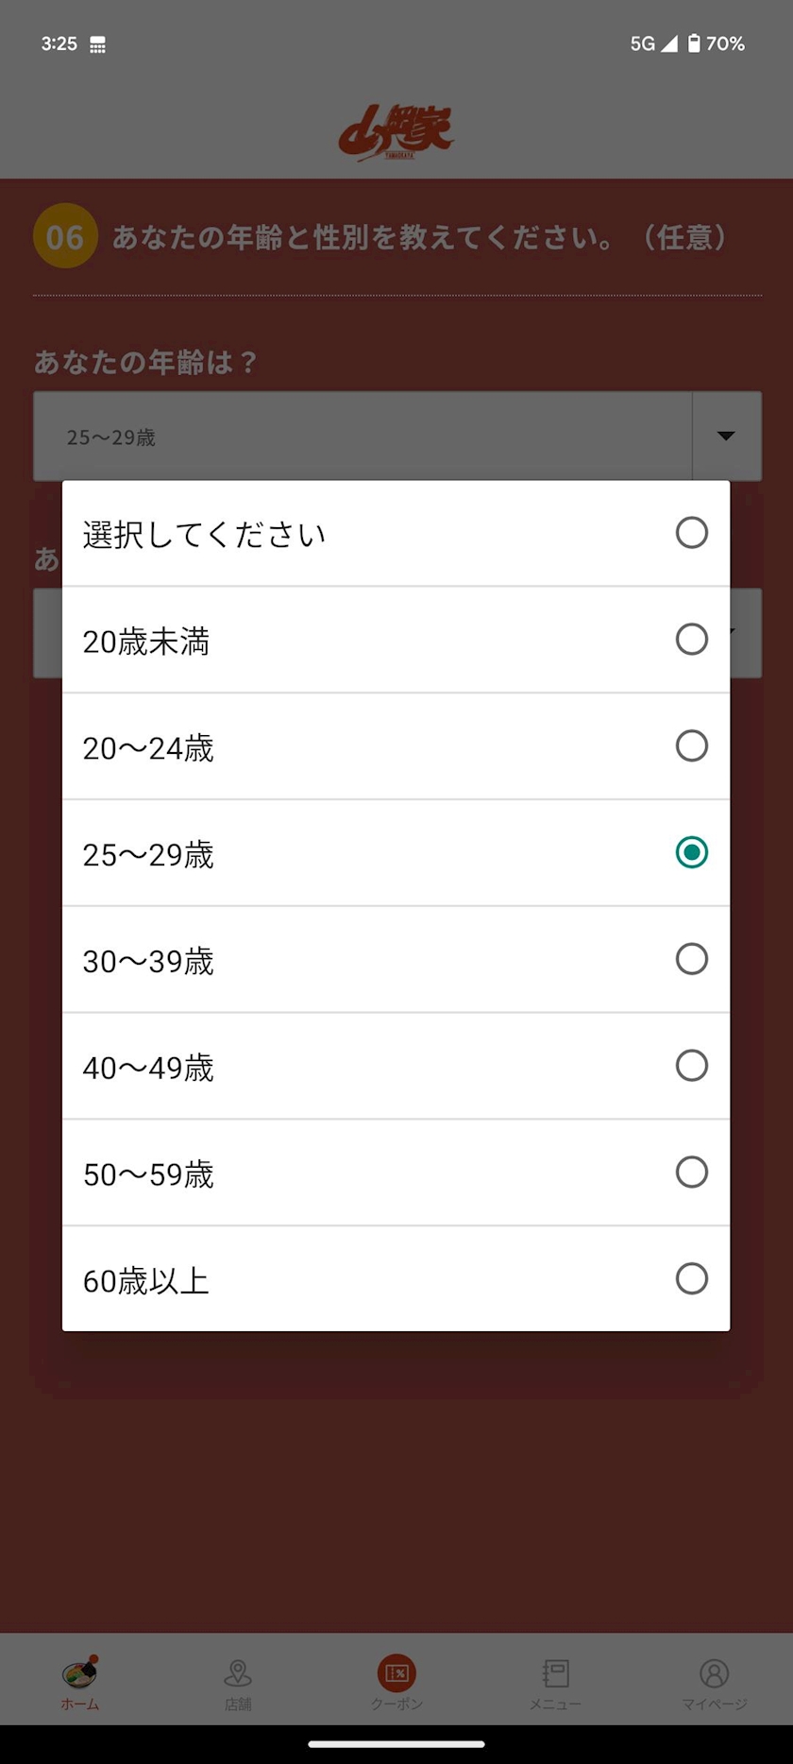793x1764 pixels.
Task: Pick 40〜49歳 from the age list
Action: tap(396, 1067)
